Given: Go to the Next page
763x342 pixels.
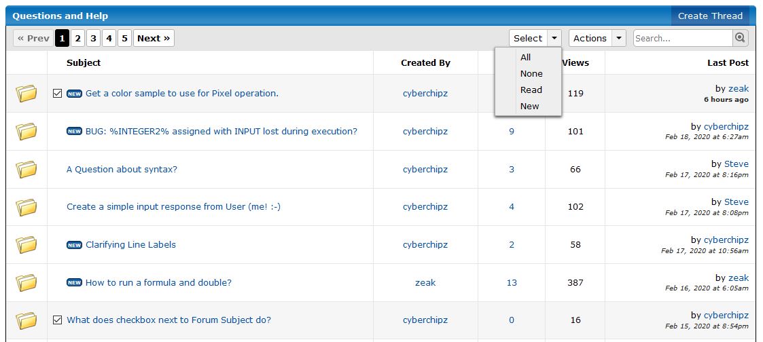Looking at the screenshot, I should (154, 39).
